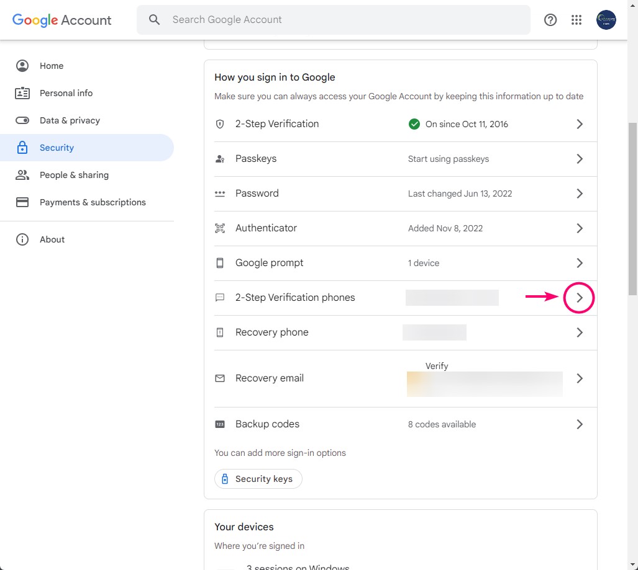The height and width of the screenshot is (570, 638).
Task: Click the Backup codes 123 icon
Action: point(220,424)
